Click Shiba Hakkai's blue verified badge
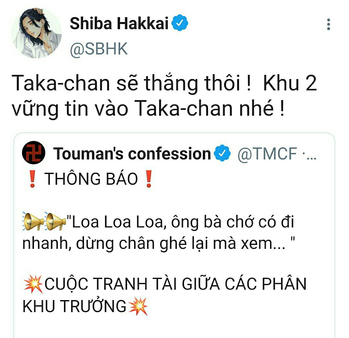 click(x=180, y=23)
